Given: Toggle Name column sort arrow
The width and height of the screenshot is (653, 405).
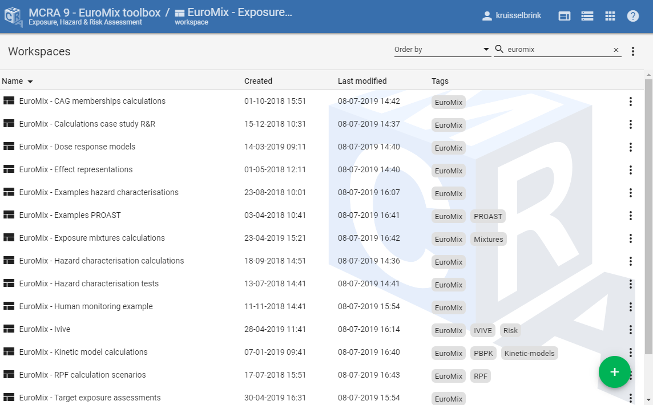Looking at the screenshot, I should (x=30, y=81).
